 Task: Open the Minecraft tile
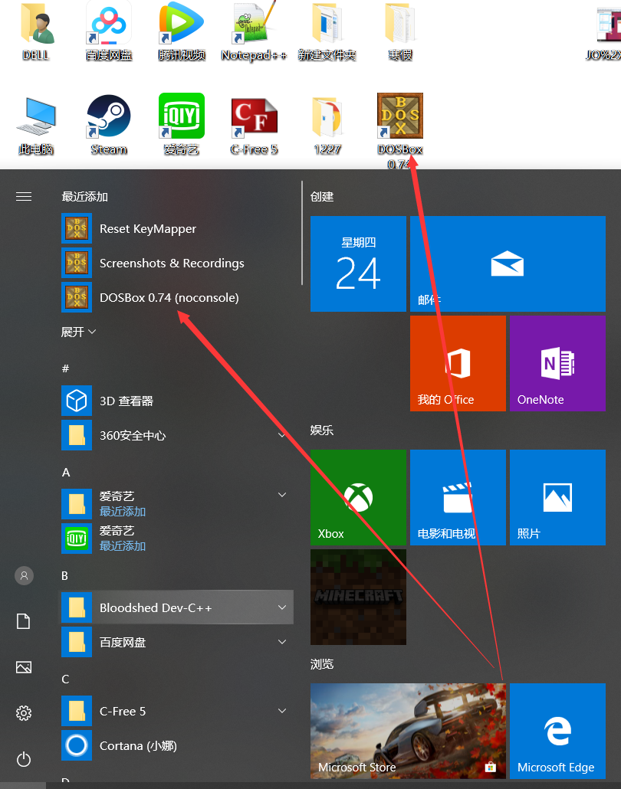click(x=358, y=597)
